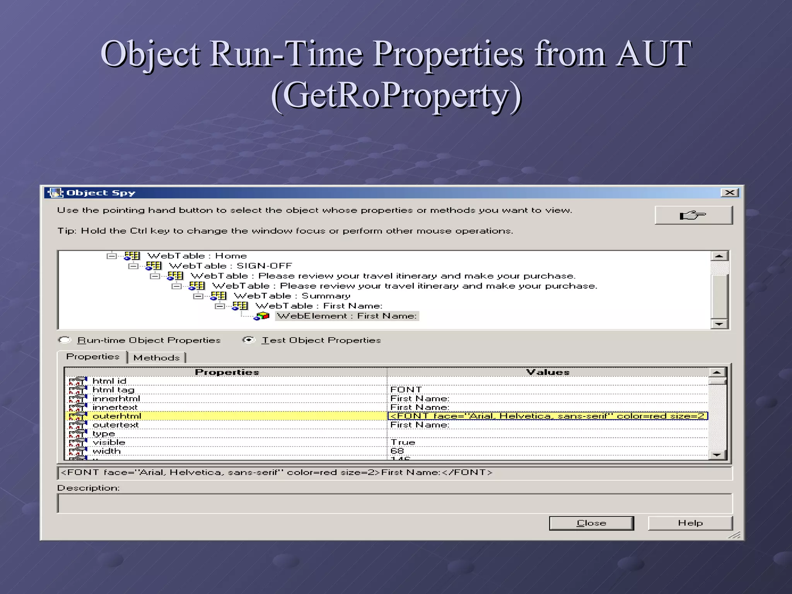Collapse the WebTable : First Name: node
Image resolution: width=792 pixels, height=594 pixels.
tap(220, 306)
